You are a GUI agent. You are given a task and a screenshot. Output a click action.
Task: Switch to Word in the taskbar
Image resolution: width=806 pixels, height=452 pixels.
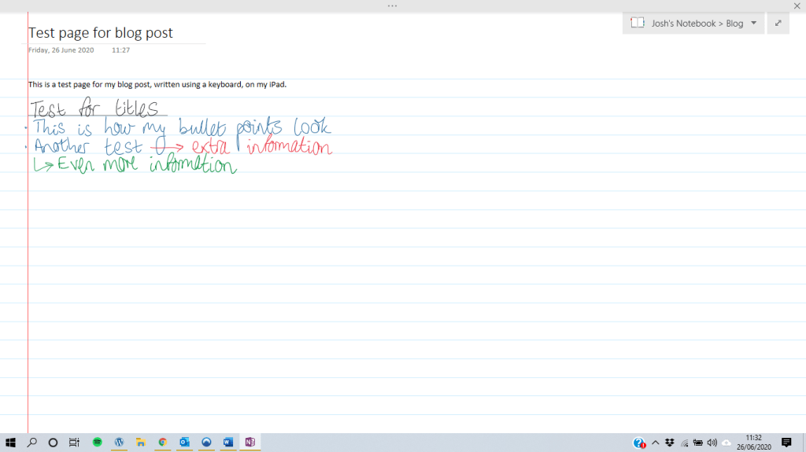click(x=228, y=443)
